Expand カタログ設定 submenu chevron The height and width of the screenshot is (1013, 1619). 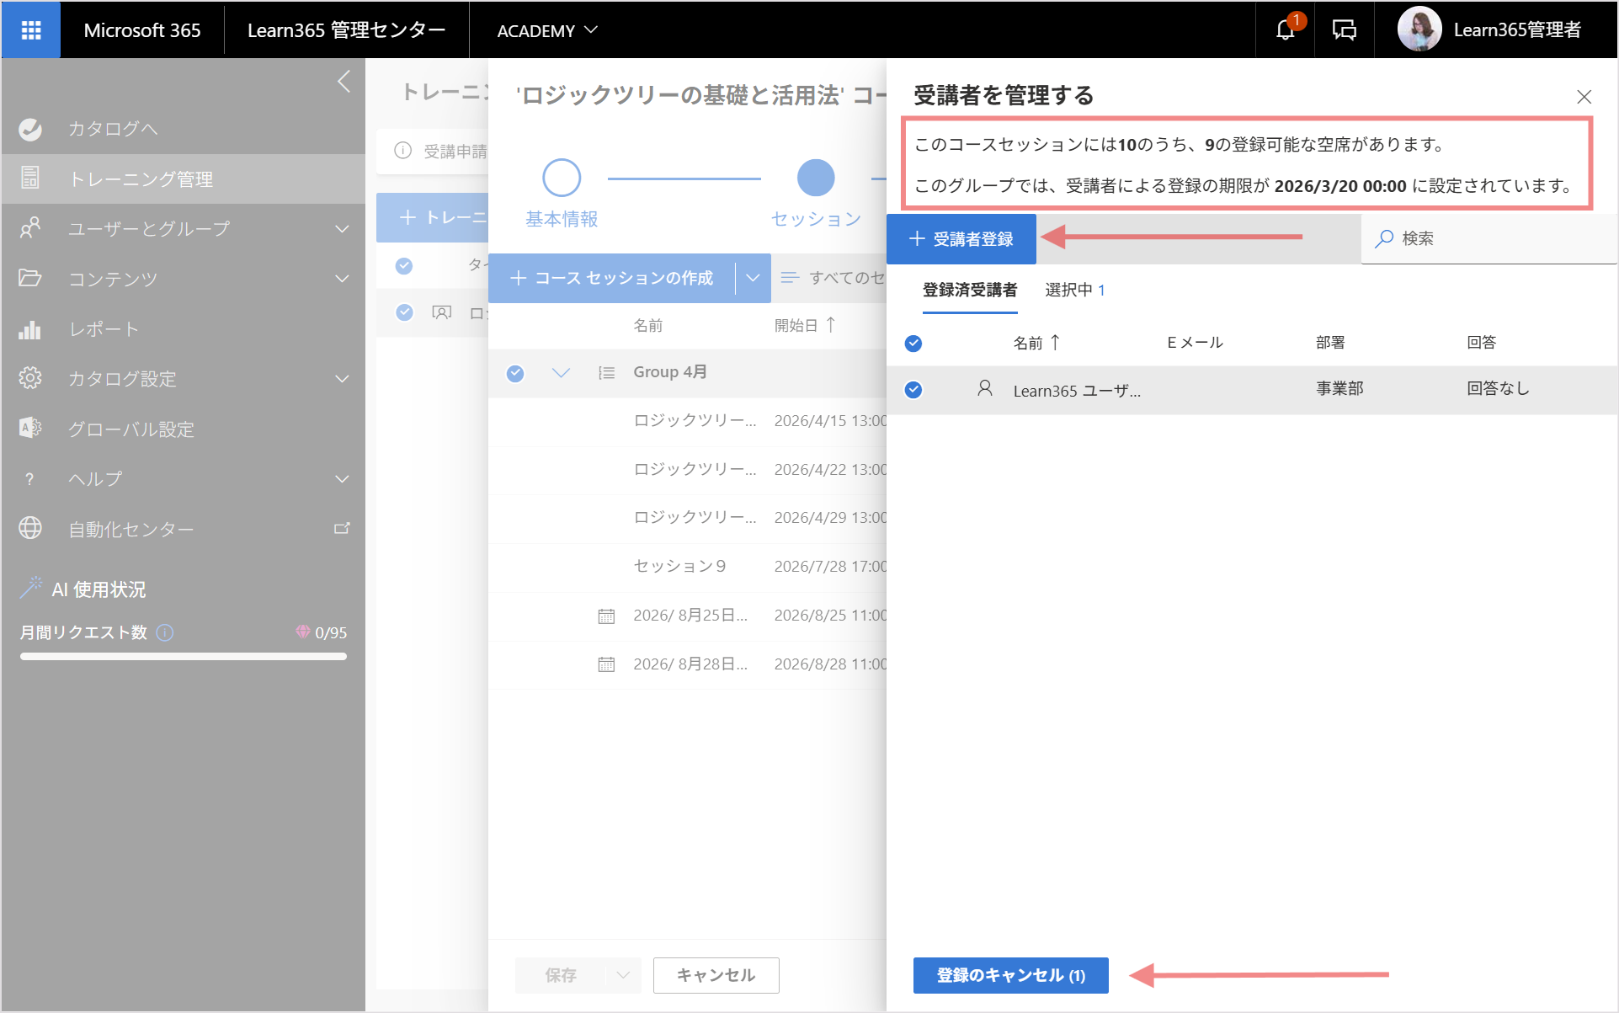coord(342,379)
